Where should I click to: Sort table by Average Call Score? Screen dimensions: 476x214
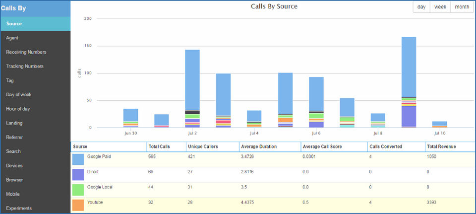click(x=334, y=146)
